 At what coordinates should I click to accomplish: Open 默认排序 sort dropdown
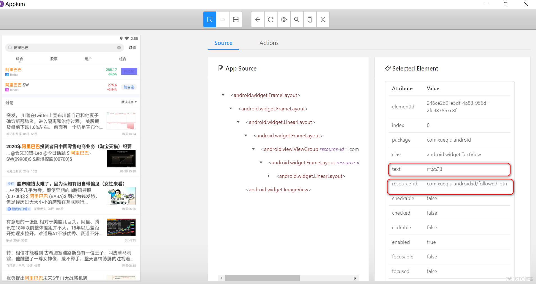pos(129,102)
